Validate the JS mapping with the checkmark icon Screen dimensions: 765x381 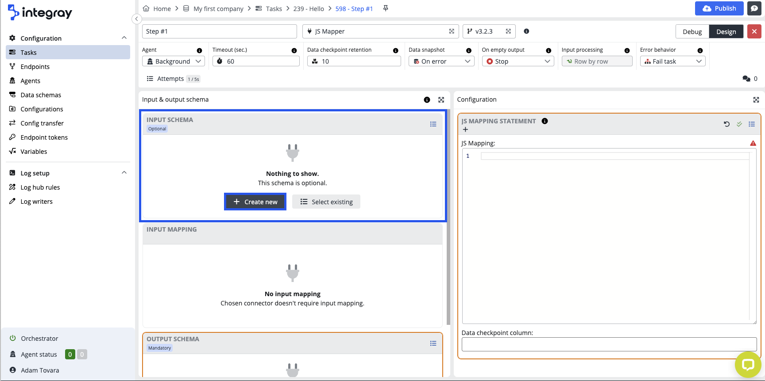[x=739, y=124]
